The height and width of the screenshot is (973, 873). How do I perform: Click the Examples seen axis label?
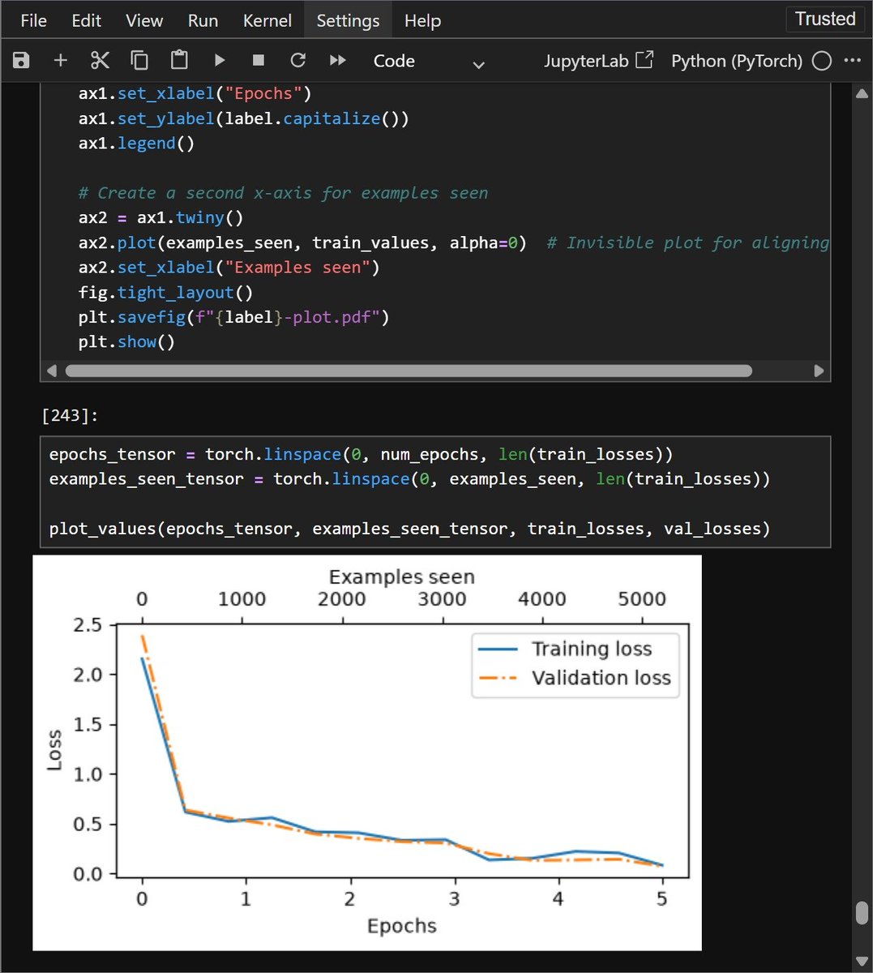point(401,577)
